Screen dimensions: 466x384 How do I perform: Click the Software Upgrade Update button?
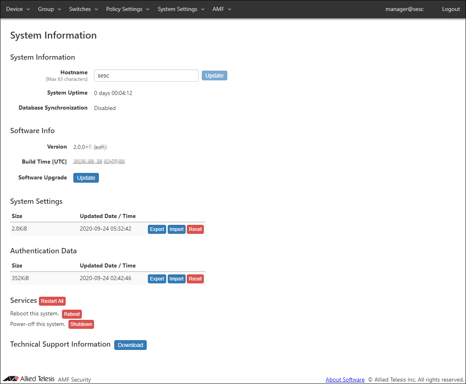(86, 178)
